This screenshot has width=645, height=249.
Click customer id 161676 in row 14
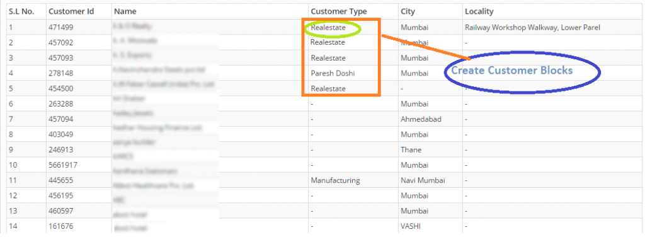[61, 226]
